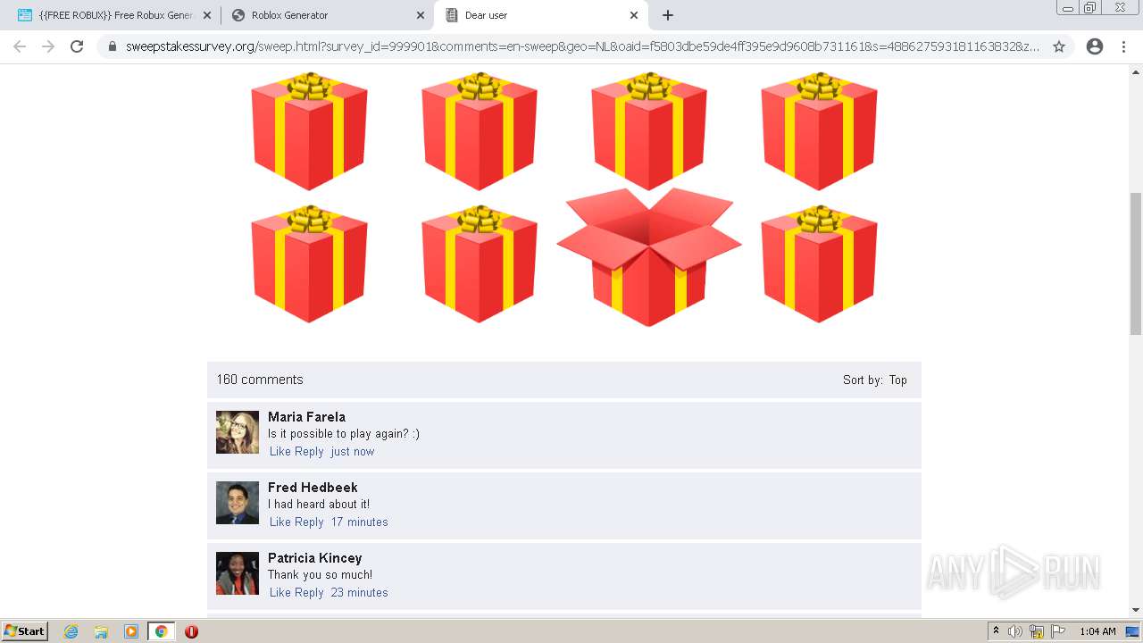Select the text 'Thank you so much!'

(321, 575)
